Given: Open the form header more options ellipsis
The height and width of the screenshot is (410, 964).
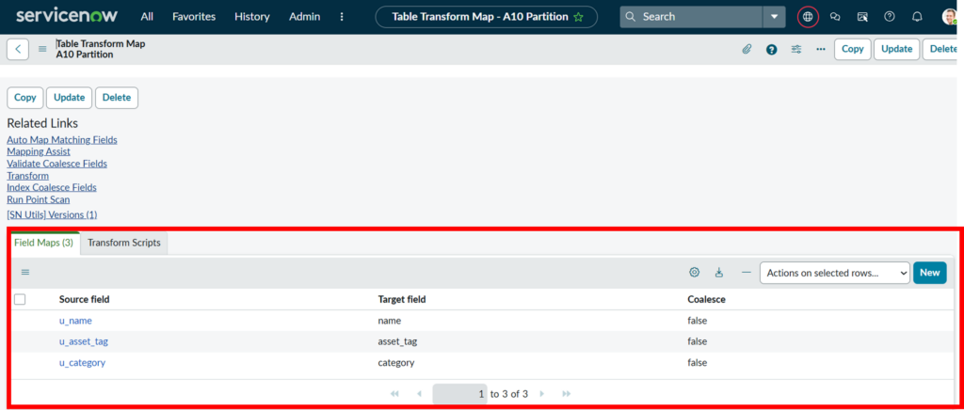Looking at the screenshot, I should click(x=821, y=50).
